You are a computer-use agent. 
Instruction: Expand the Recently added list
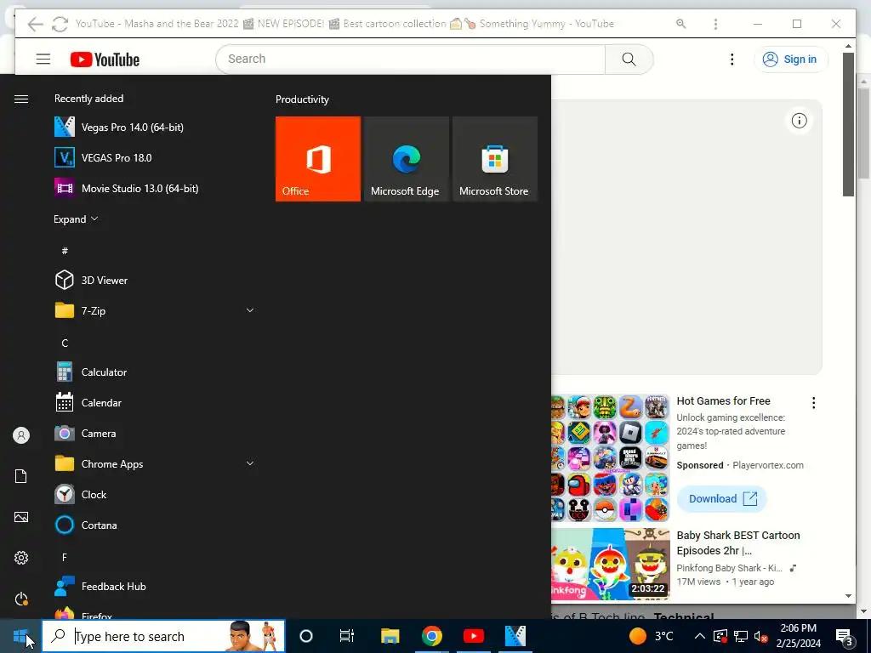click(76, 219)
